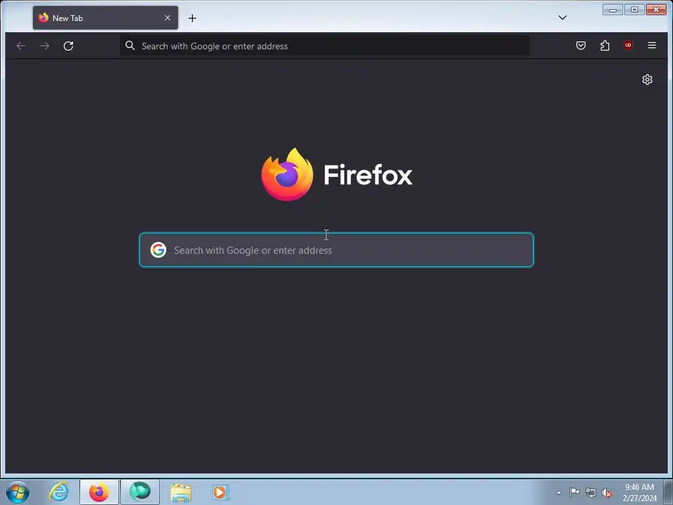Maximize the Firefox window
Image resolution: width=673 pixels, height=505 pixels.
coord(634,9)
